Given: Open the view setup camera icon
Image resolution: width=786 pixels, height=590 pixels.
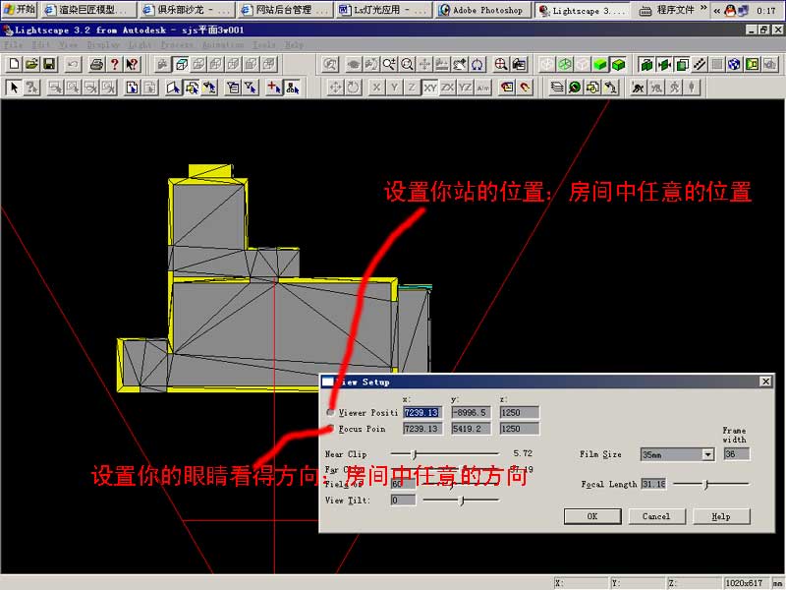Looking at the screenshot, I should coord(519,64).
